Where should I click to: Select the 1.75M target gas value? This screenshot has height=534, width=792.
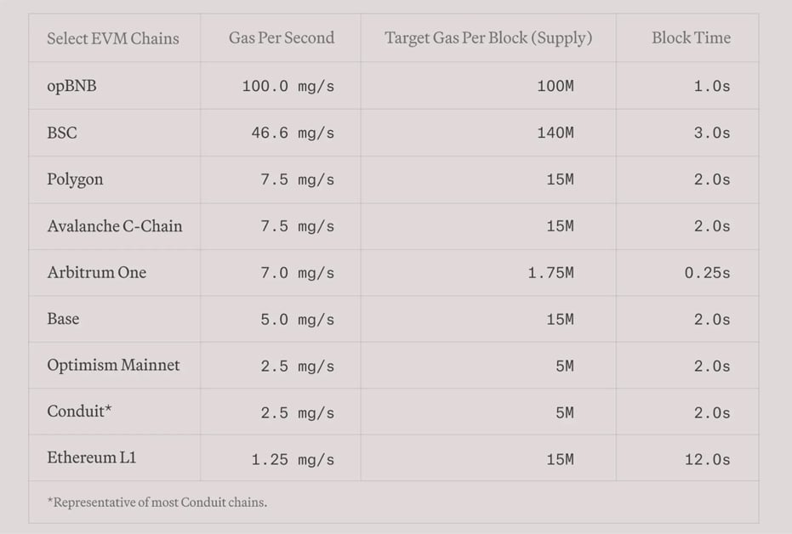(x=550, y=273)
